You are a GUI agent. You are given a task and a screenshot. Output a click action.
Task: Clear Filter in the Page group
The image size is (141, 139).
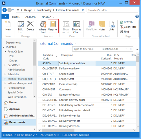tap(128, 27)
